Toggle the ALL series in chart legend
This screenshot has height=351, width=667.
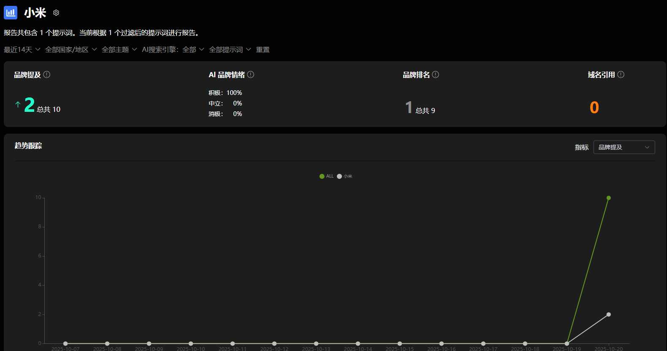click(x=326, y=176)
